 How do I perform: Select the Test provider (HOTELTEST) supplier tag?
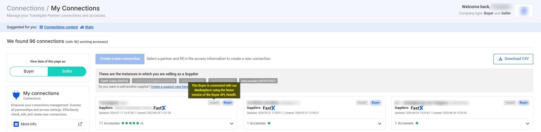click(258, 81)
